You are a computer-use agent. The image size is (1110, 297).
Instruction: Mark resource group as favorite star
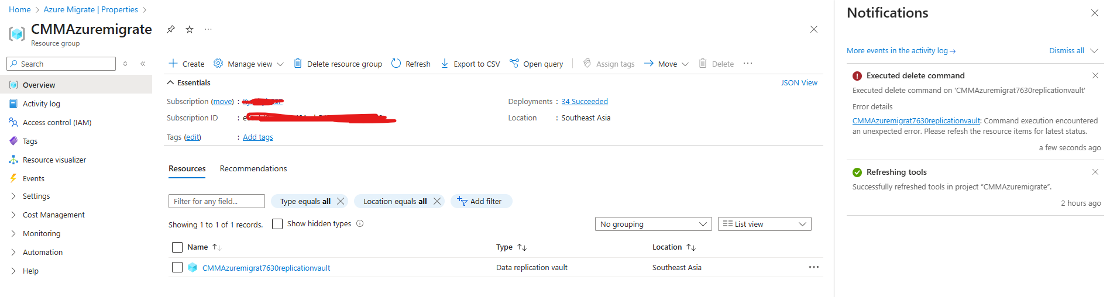click(190, 29)
